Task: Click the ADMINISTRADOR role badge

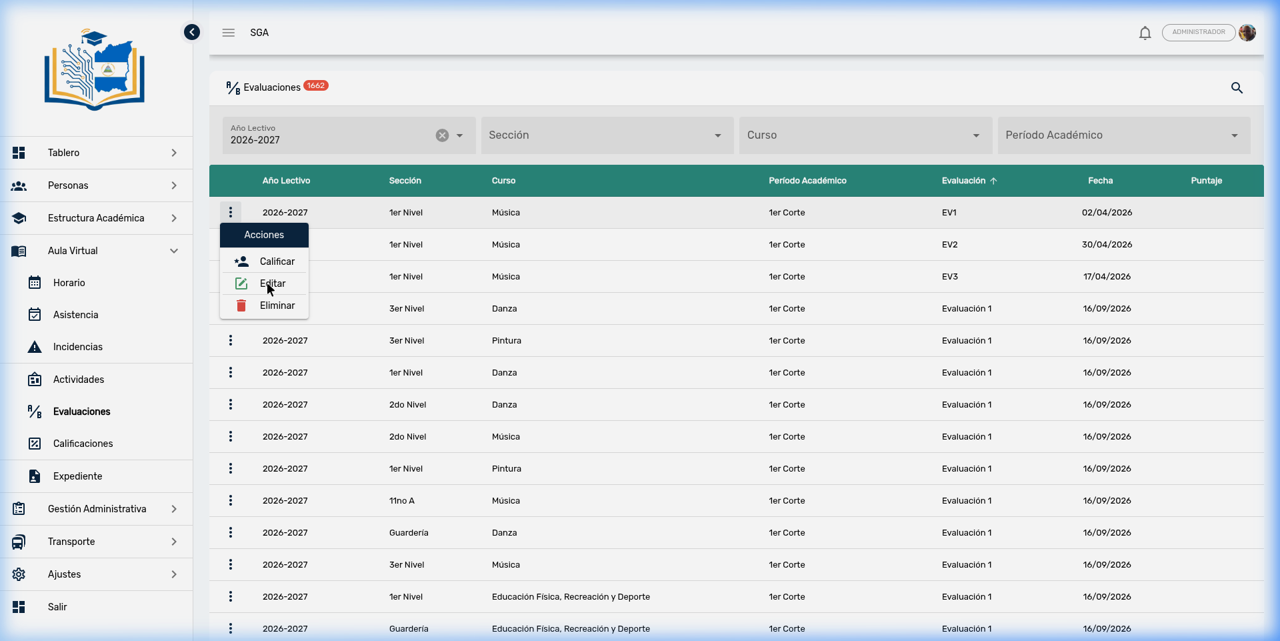Action: 1198,33
